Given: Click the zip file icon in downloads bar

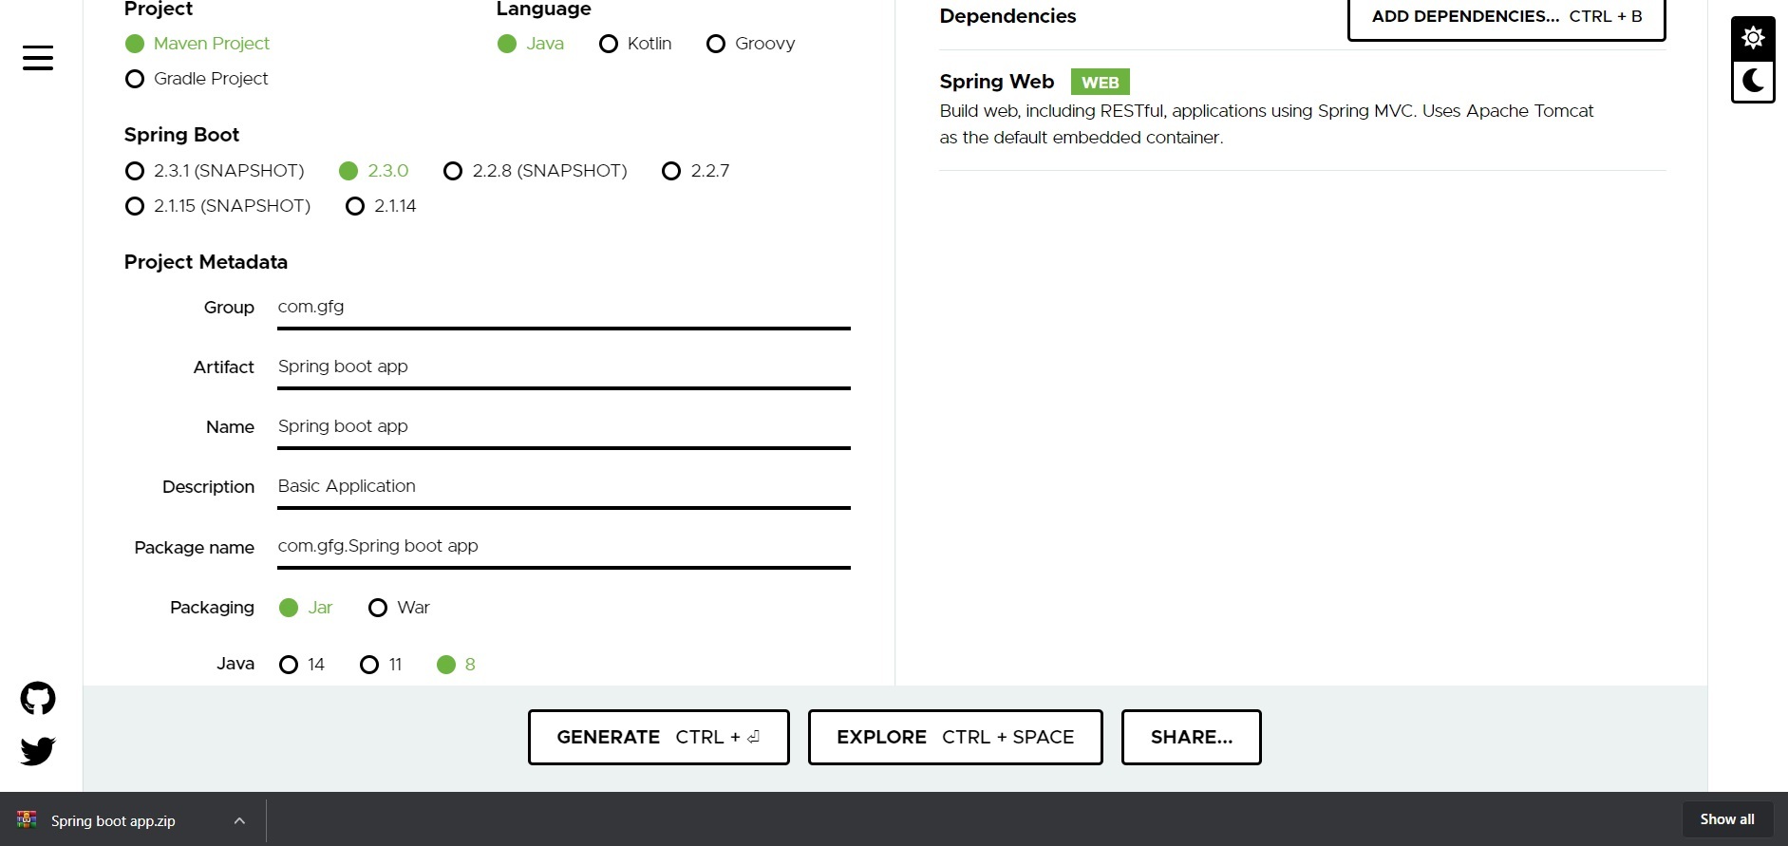Looking at the screenshot, I should click(27, 820).
